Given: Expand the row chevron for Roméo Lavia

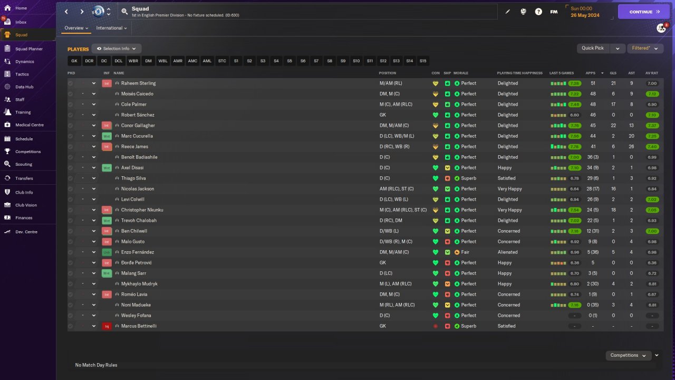Looking at the screenshot, I should pos(94,294).
